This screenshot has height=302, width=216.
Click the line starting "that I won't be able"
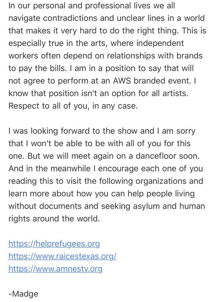tap(99, 144)
